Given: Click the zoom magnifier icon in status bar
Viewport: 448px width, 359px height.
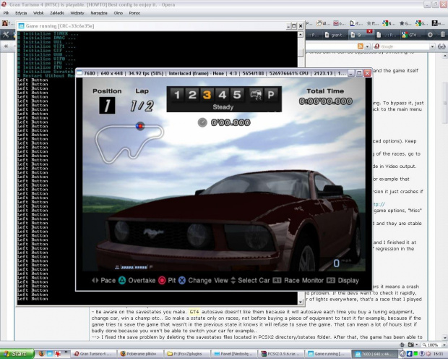Looking at the screenshot, I should [425, 345].
